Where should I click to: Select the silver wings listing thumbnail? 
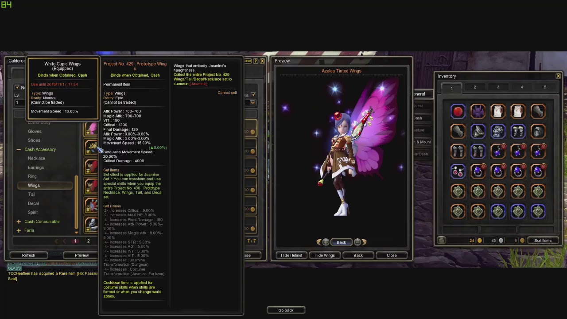point(91,225)
